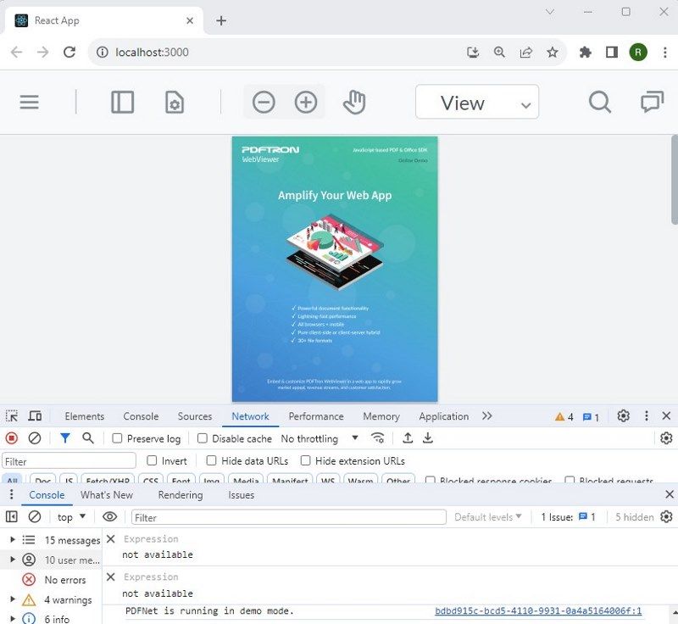Open Chrome three-dot menu
The image size is (678, 624).
click(665, 53)
